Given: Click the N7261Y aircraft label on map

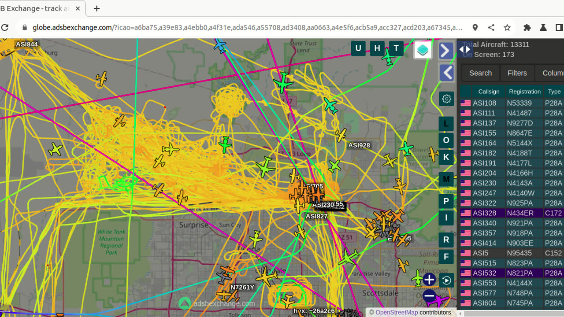Looking at the screenshot, I should tap(242, 288).
